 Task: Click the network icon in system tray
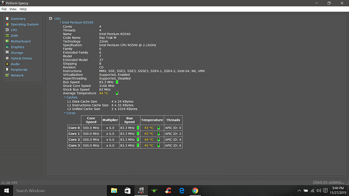tap(313, 191)
